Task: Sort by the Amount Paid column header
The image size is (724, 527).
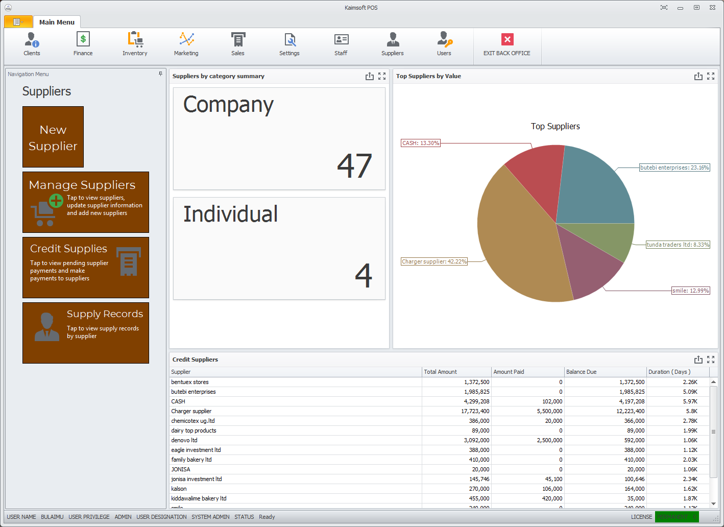Action: pyautogui.click(x=527, y=372)
